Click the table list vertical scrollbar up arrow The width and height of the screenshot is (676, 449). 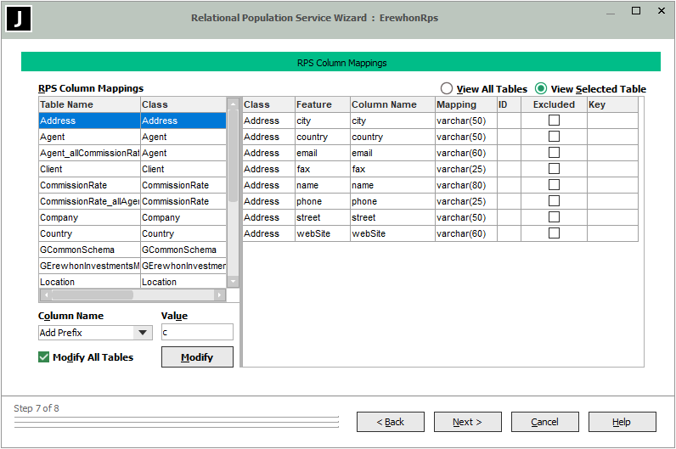pyautogui.click(x=233, y=104)
